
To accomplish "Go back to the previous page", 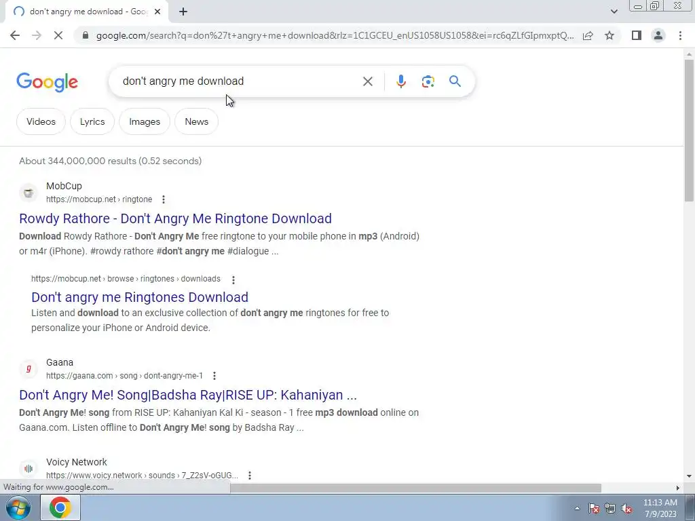I will click(15, 35).
